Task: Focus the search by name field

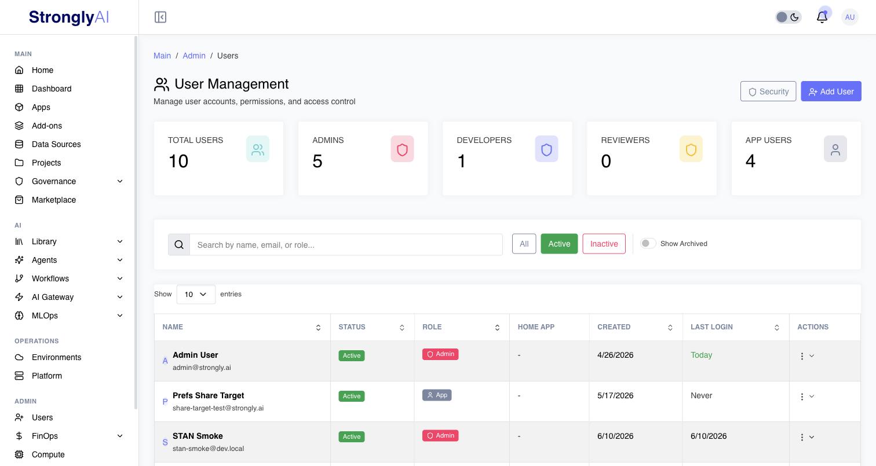Action: [346, 245]
